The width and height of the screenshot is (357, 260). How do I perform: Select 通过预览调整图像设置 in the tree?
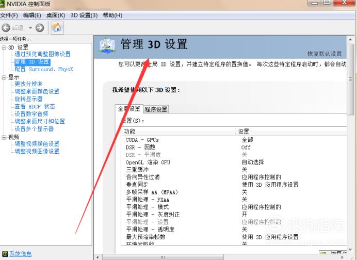point(43,54)
